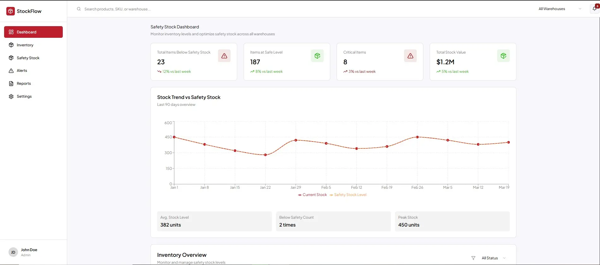Image resolution: width=600 pixels, height=265 pixels.
Task: Open the Reports page
Action: point(24,84)
